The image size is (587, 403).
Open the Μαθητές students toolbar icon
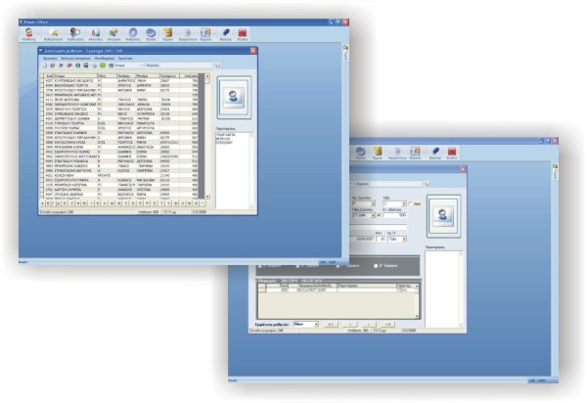[28, 32]
